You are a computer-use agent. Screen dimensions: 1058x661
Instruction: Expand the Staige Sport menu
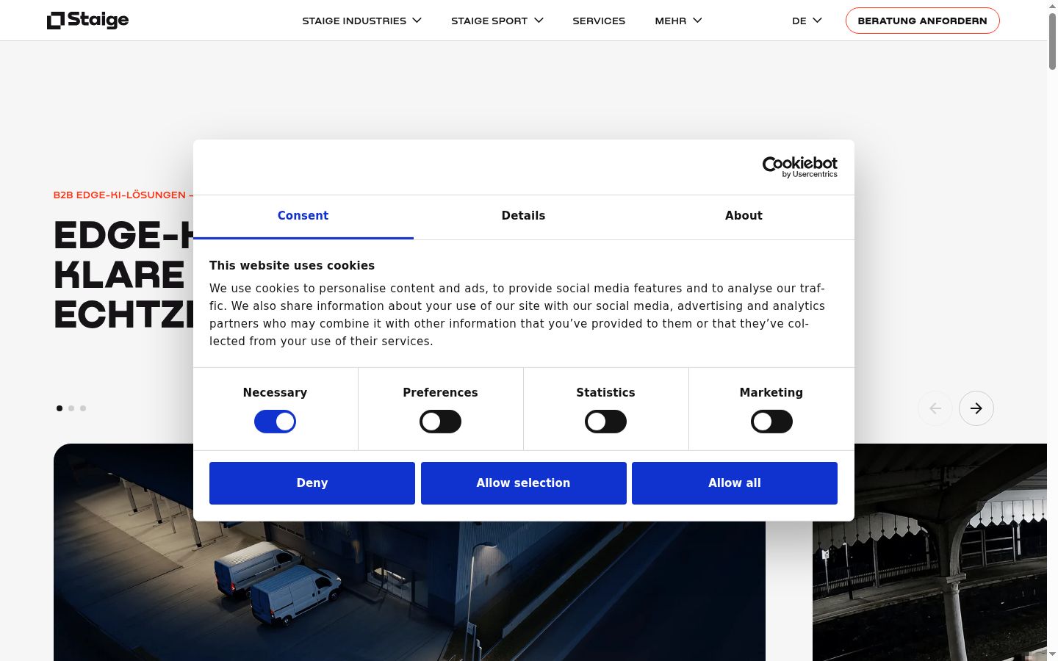tap(497, 21)
